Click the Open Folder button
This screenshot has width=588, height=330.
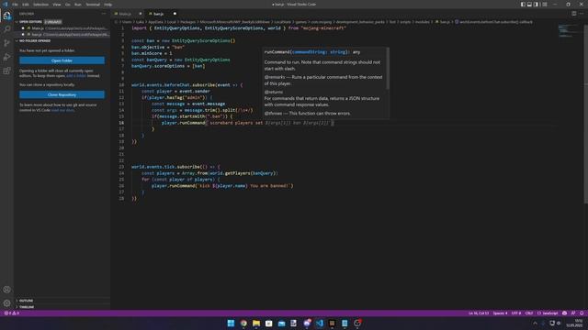(62, 60)
